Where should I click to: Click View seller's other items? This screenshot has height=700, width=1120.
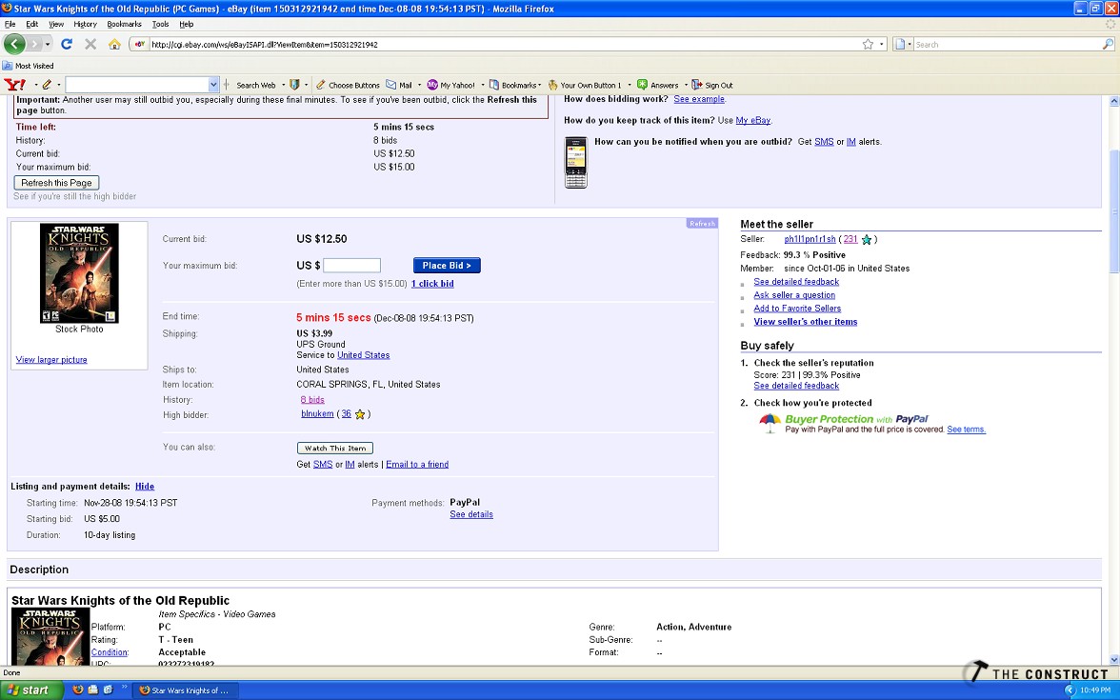click(805, 322)
